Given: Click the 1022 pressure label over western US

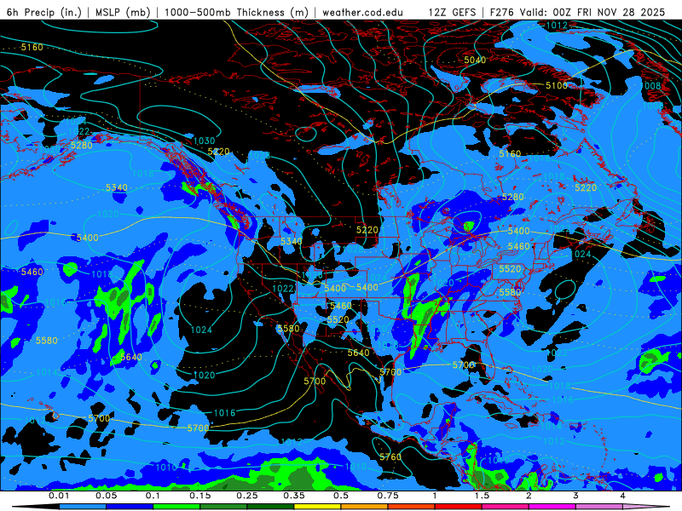Looking at the screenshot, I should point(283,289).
